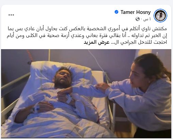
Task: Expand the post with عرض المزيد
Action: [97, 42]
